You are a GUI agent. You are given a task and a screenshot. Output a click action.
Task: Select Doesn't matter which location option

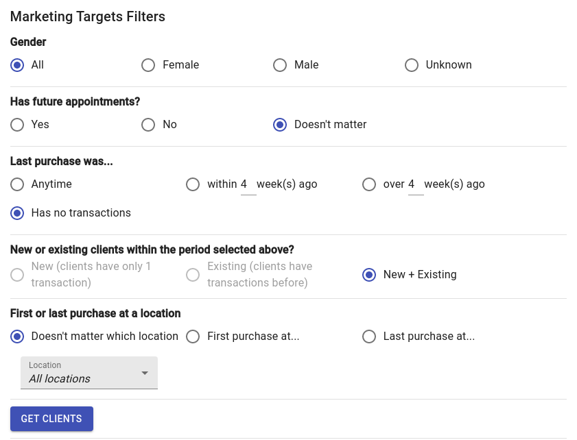point(17,337)
